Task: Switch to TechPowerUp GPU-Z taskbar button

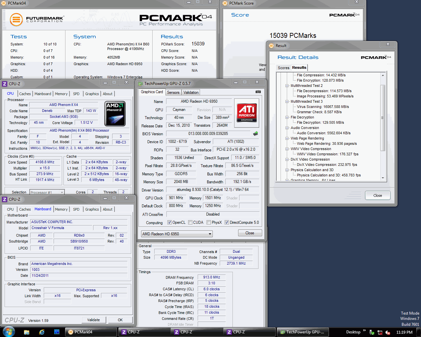Action: [302, 332]
